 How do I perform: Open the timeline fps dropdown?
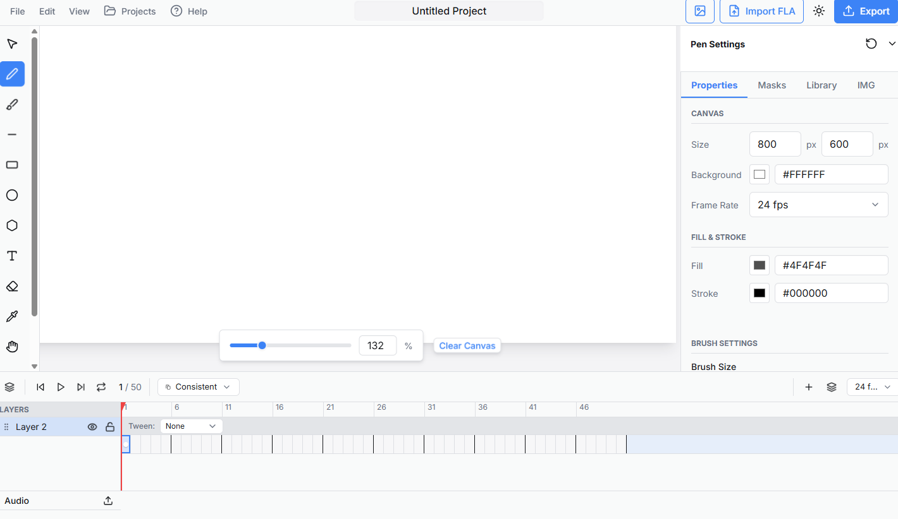[x=873, y=387]
